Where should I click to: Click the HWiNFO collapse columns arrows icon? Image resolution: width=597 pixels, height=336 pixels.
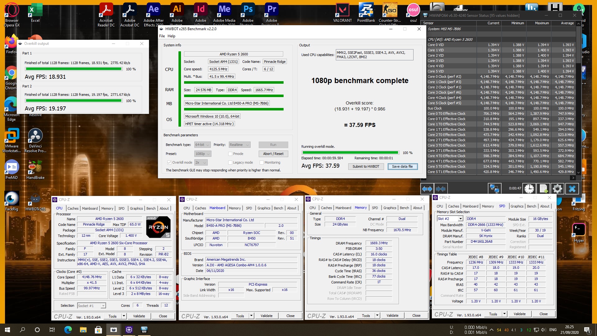[x=441, y=189]
